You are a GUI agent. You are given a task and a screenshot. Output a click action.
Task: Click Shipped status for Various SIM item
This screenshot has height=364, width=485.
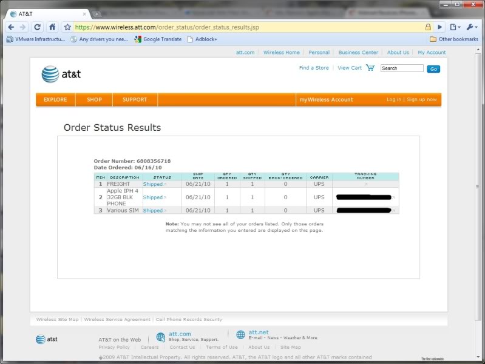[154, 211]
